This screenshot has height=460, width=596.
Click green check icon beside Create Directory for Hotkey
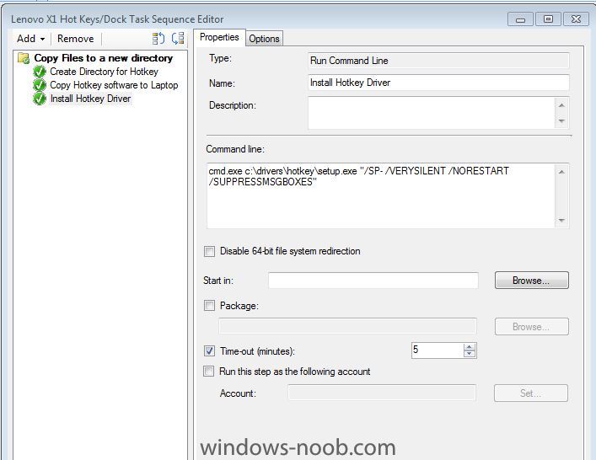[39, 72]
